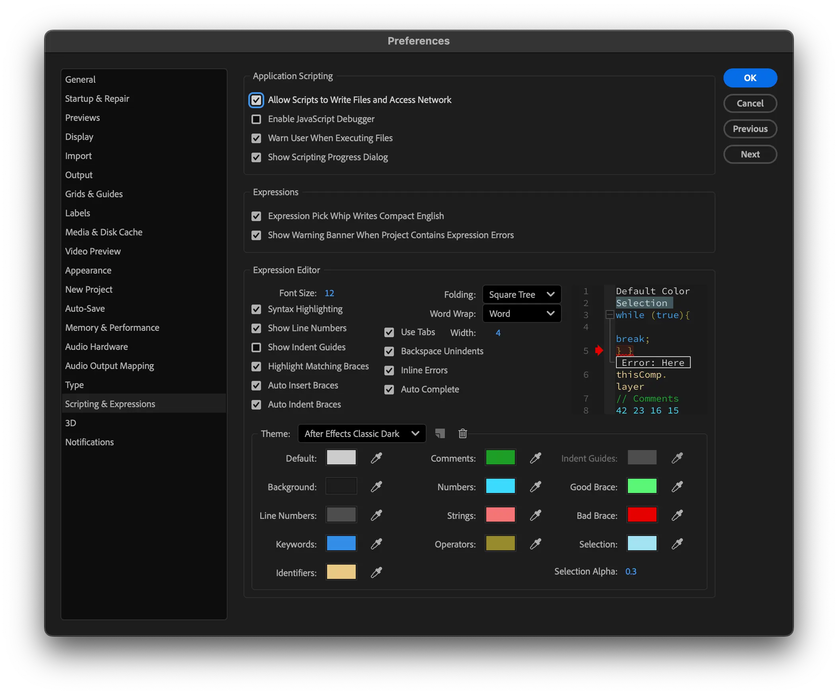Uncheck Auto Complete option
This screenshot has height=695, width=838.
pyautogui.click(x=389, y=390)
